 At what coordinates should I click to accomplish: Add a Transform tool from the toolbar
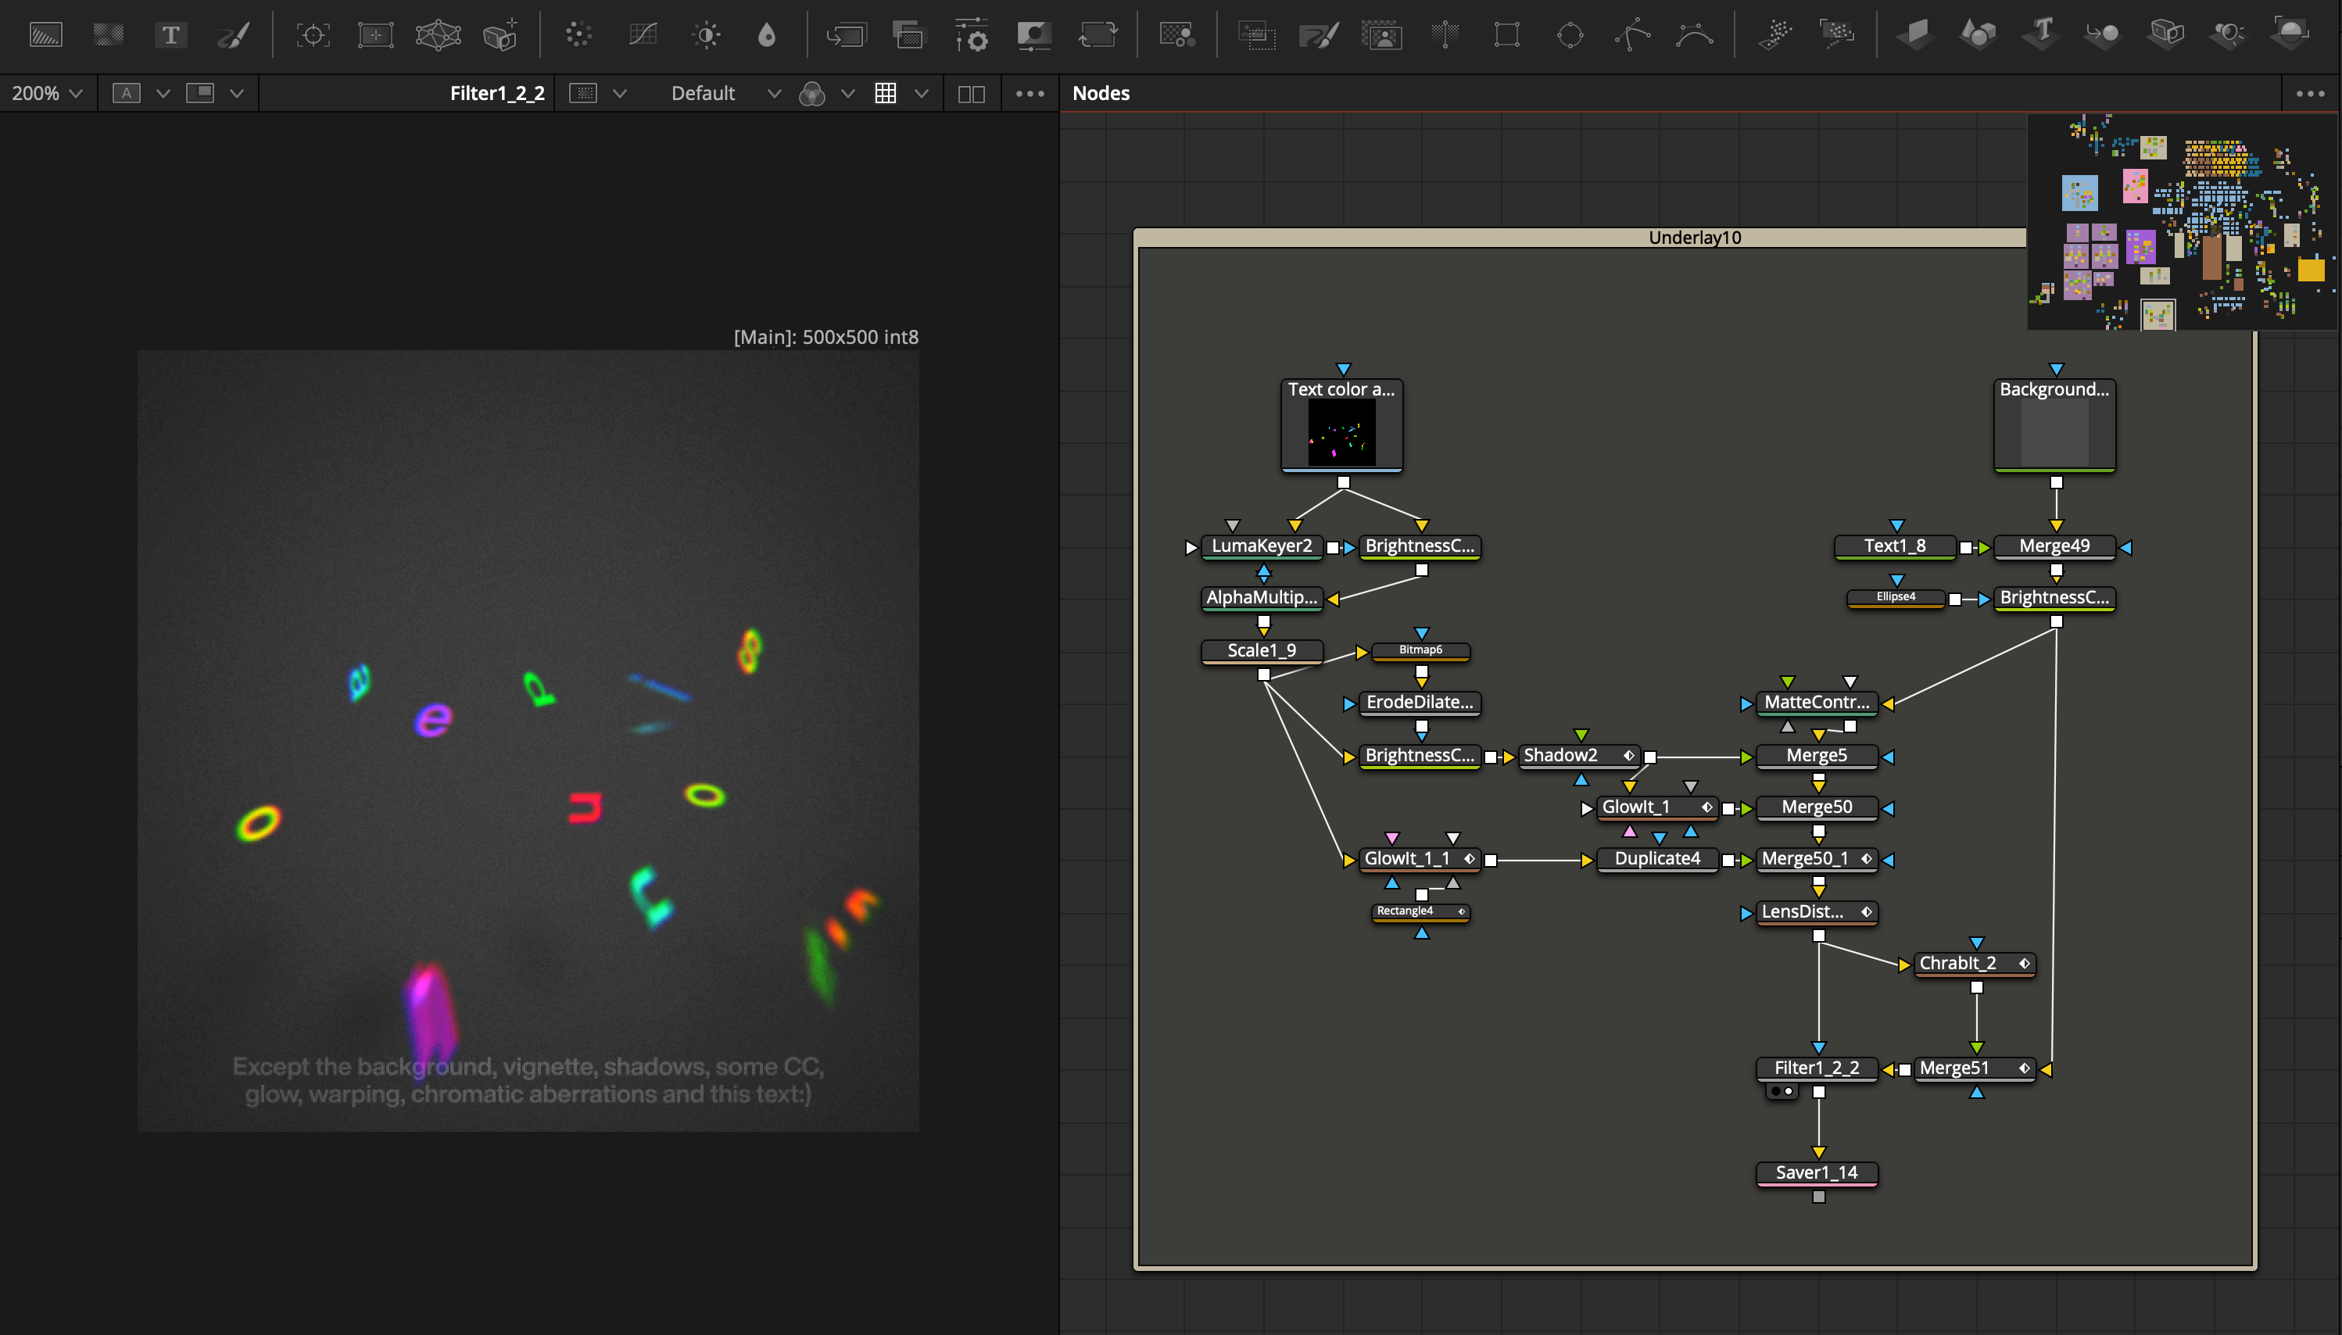tap(1098, 36)
